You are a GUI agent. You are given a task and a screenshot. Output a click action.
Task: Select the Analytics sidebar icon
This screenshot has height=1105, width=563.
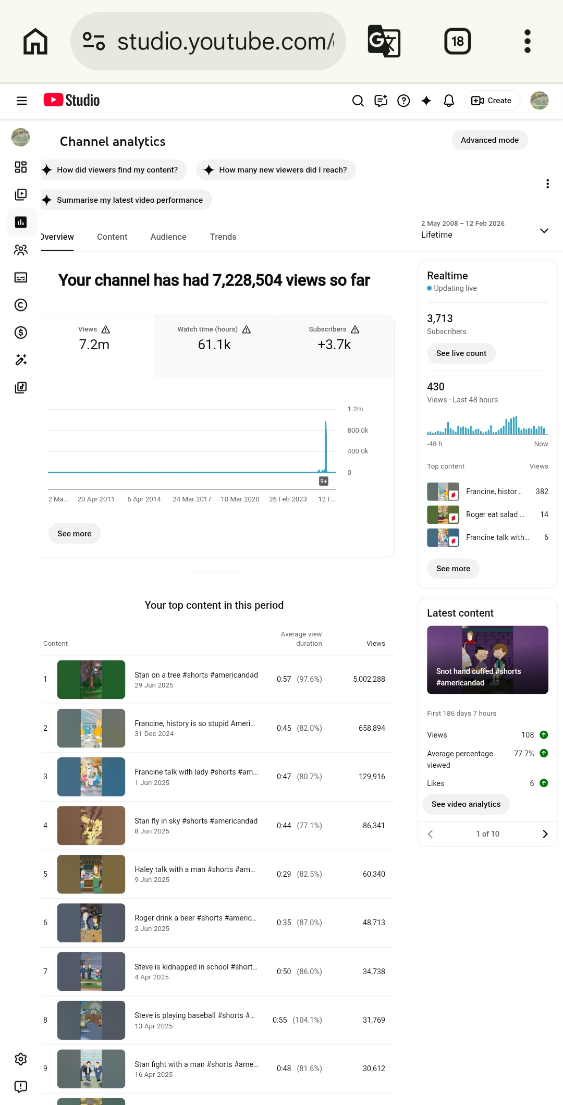(x=21, y=222)
